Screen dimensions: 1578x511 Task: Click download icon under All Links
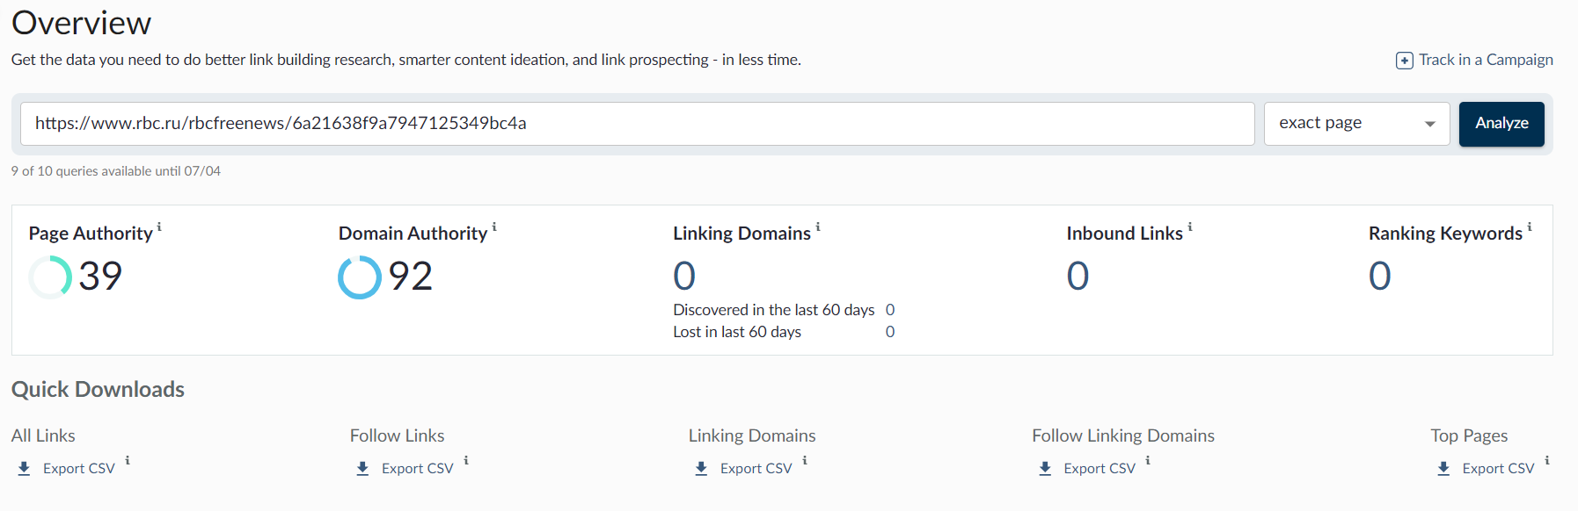(x=25, y=469)
